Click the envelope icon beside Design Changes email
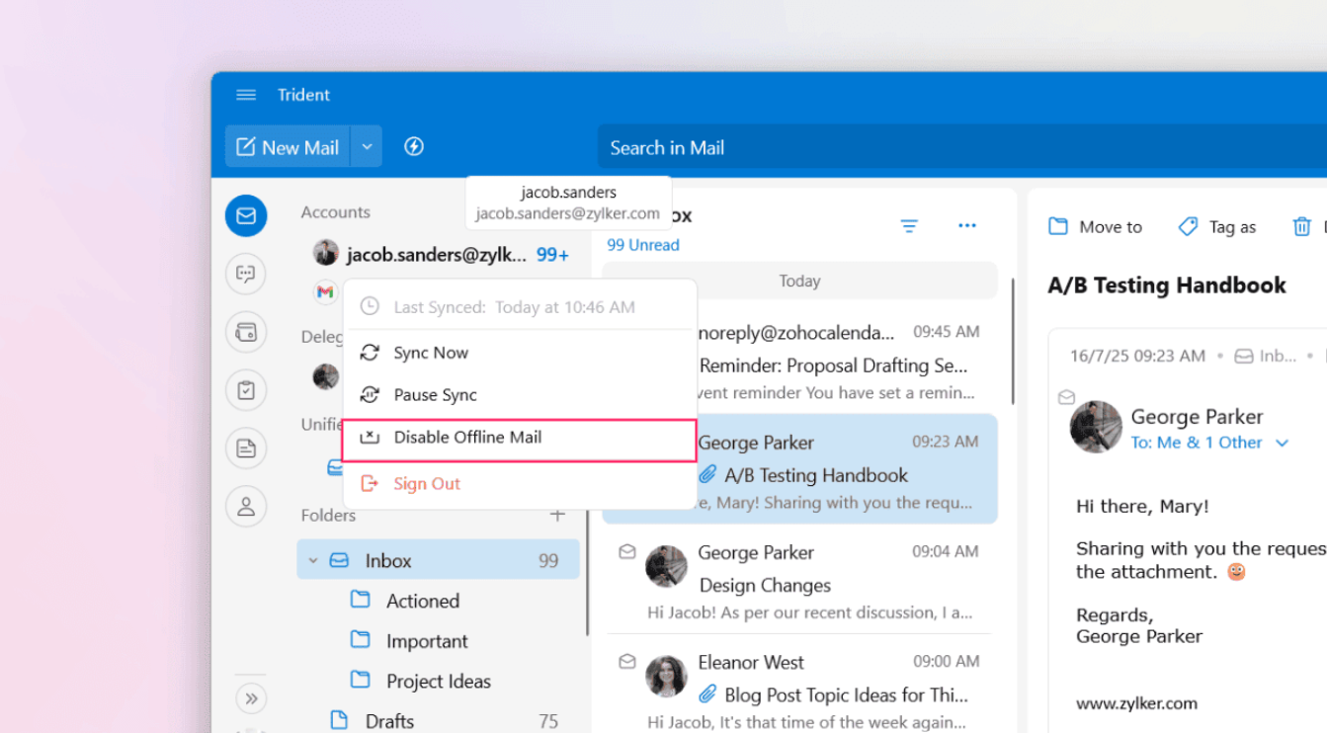The width and height of the screenshot is (1327, 733). point(627,551)
